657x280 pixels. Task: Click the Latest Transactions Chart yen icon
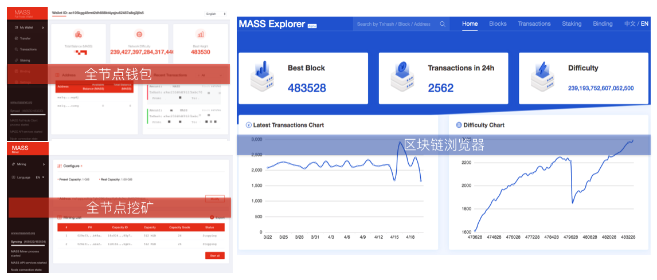pyautogui.click(x=248, y=125)
